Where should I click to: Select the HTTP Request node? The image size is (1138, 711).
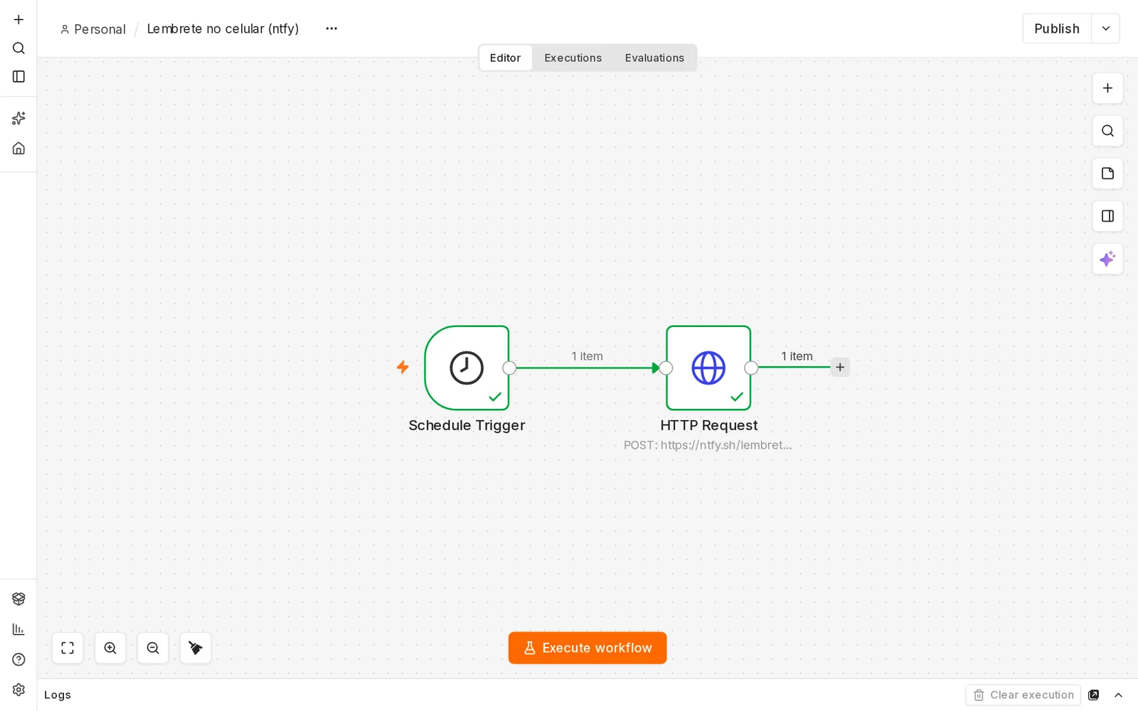pos(708,368)
